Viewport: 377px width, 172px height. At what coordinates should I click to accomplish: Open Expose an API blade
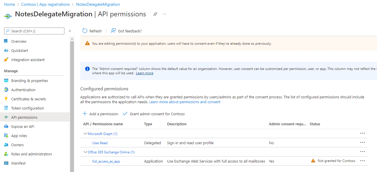25,126
